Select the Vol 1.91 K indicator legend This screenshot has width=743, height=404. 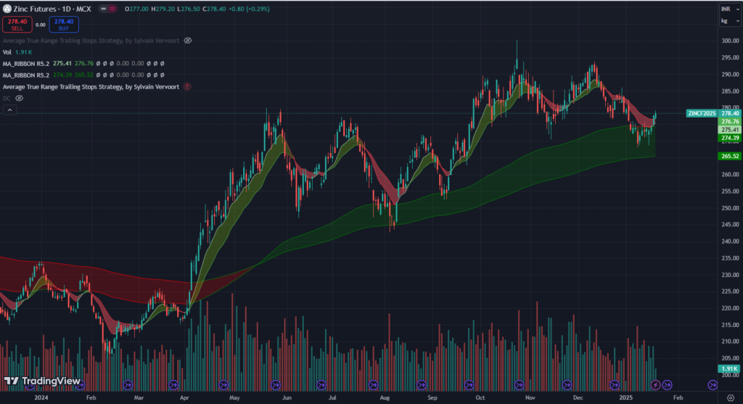(17, 52)
